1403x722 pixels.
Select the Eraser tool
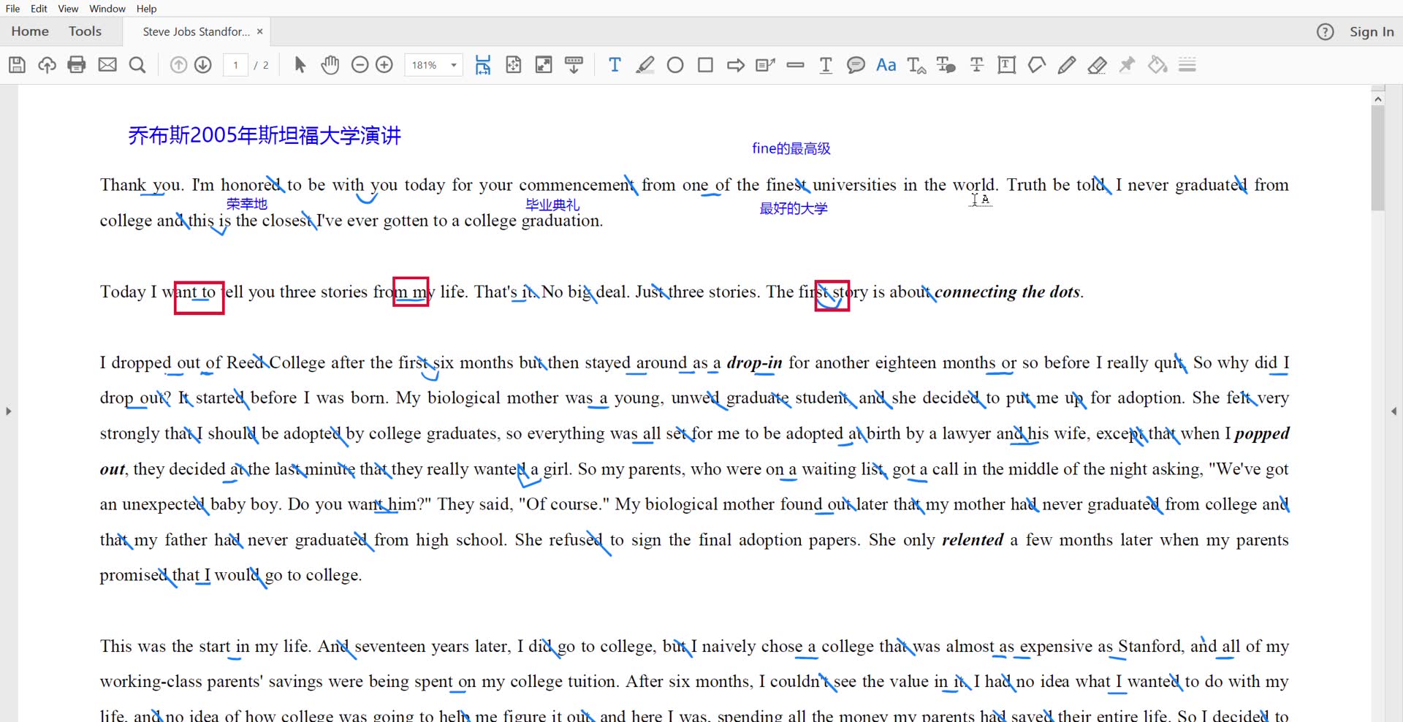pos(1097,65)
